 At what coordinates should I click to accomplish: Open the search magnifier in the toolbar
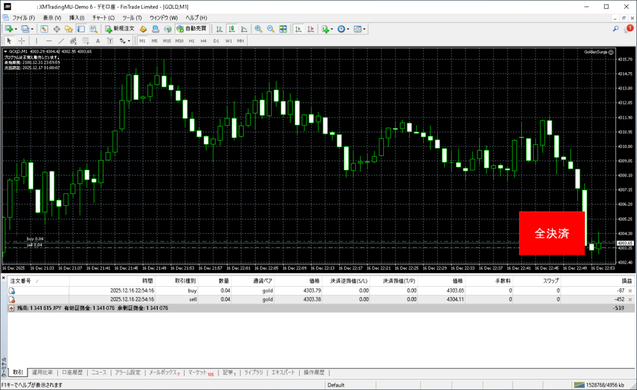(x=616, y=29)
